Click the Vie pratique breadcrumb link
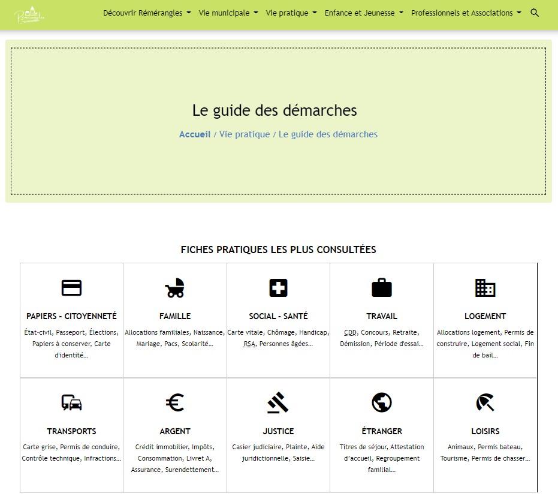558x499 pixels. 245,134
